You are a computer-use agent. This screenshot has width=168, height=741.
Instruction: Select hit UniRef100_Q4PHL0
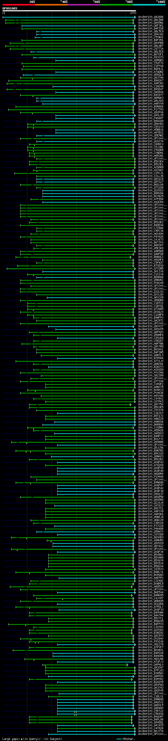tap(151, 665)
